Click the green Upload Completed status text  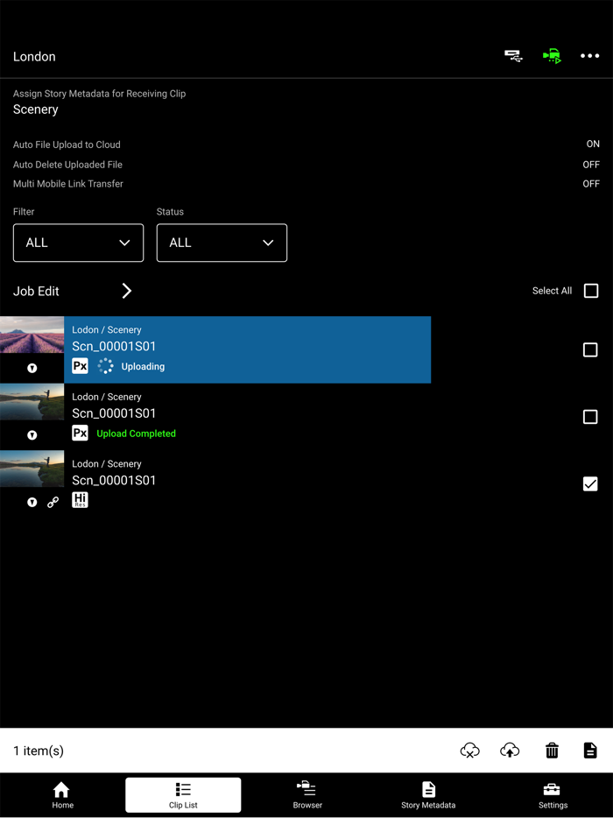[x=136, y=434]
